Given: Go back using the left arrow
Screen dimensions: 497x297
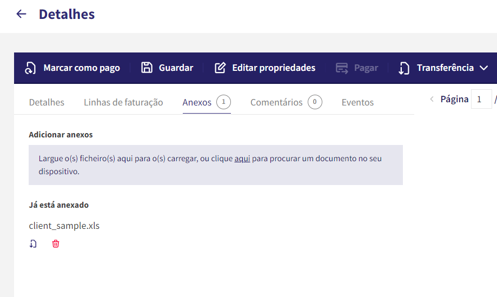Looking at the screenshot, I should [x=21, y=14].
